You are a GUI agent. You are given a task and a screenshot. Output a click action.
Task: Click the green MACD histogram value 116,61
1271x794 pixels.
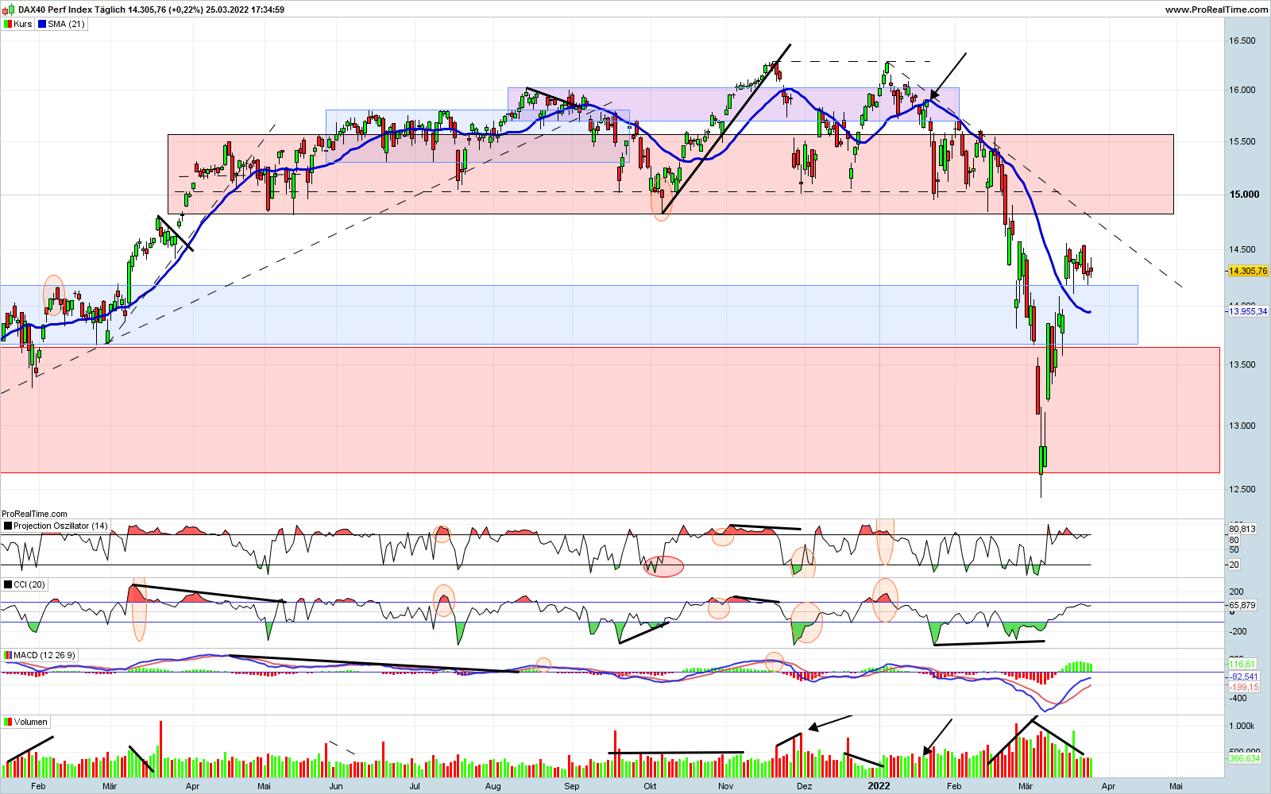(x=1242, y=664)
